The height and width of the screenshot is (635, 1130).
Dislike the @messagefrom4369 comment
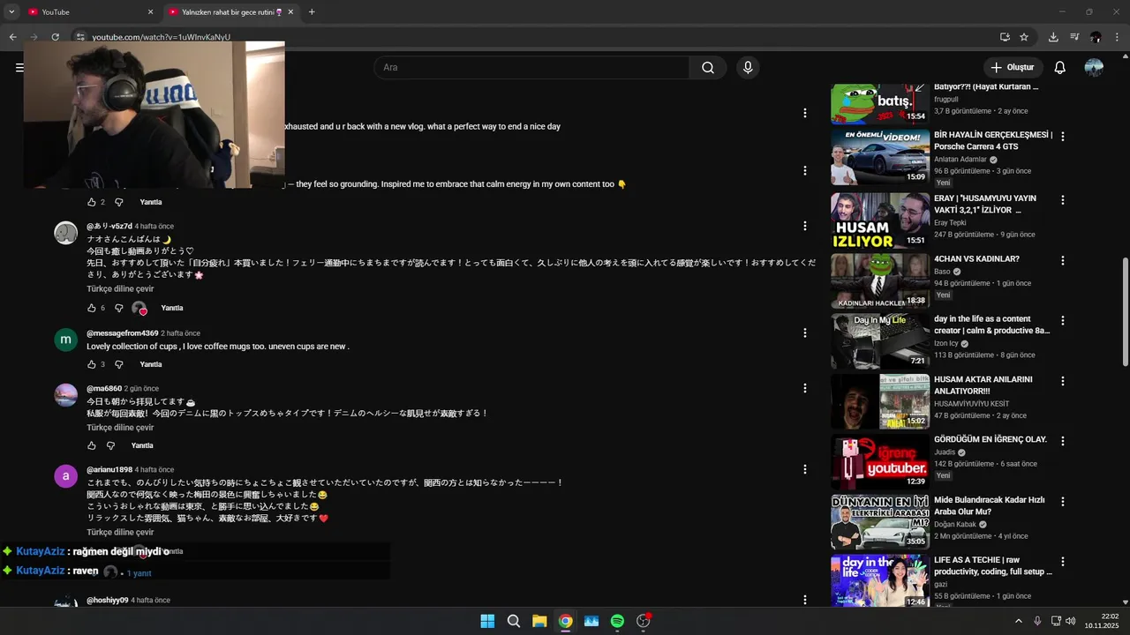pyautogui.click(x=119, y=364)
